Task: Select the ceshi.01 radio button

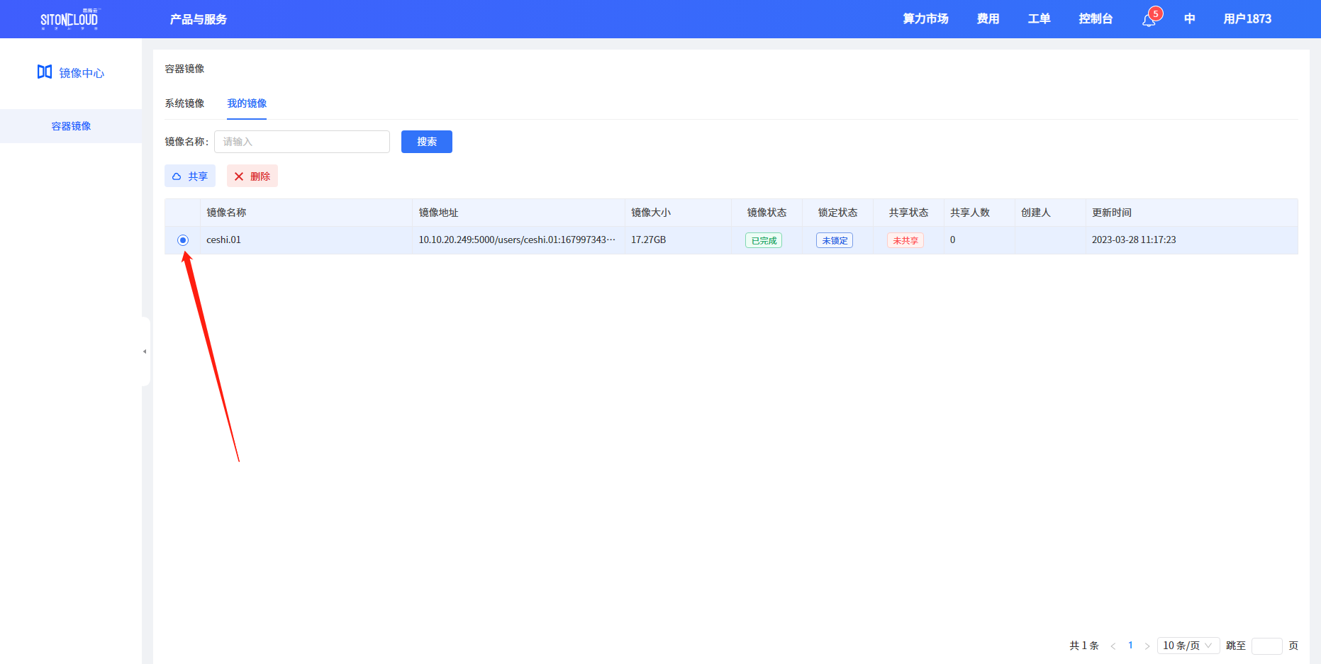Action: (183, 240)
